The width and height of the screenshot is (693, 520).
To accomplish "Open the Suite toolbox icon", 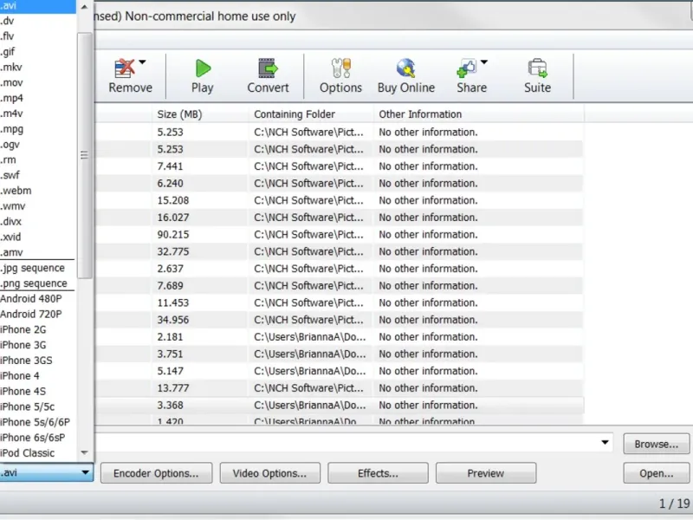I will (537, 68).
